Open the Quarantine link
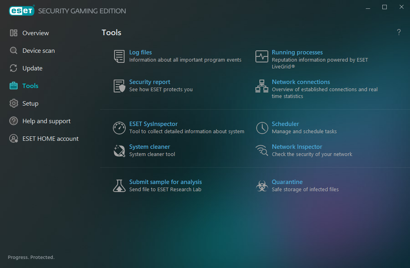The height and width of the screenshot is (268, 410). (x=287, y=182)
